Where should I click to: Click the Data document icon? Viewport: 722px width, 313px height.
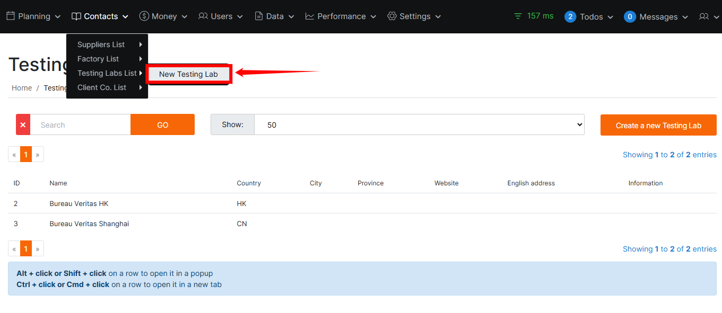[x=259, y=16]
